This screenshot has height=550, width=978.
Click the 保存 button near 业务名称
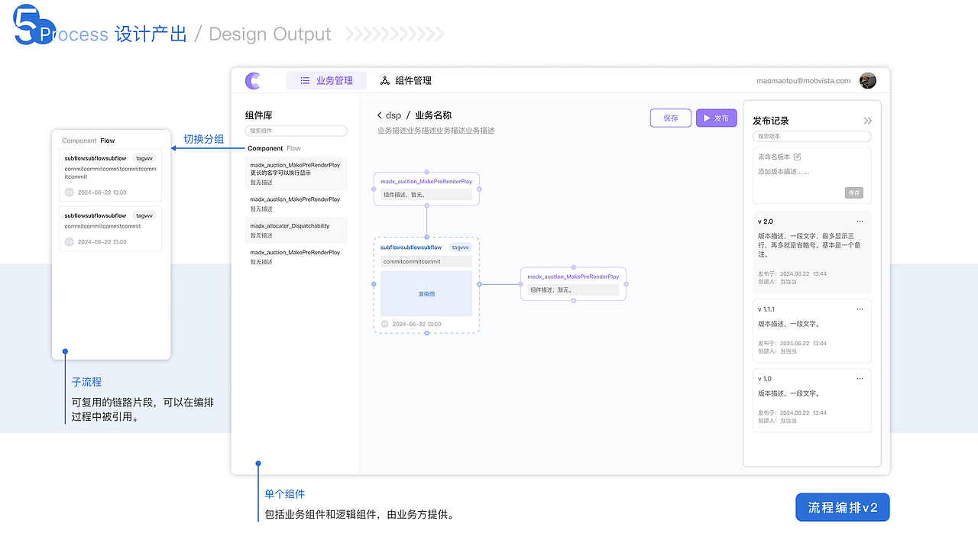pyautogui.click(x=670, y=118)
